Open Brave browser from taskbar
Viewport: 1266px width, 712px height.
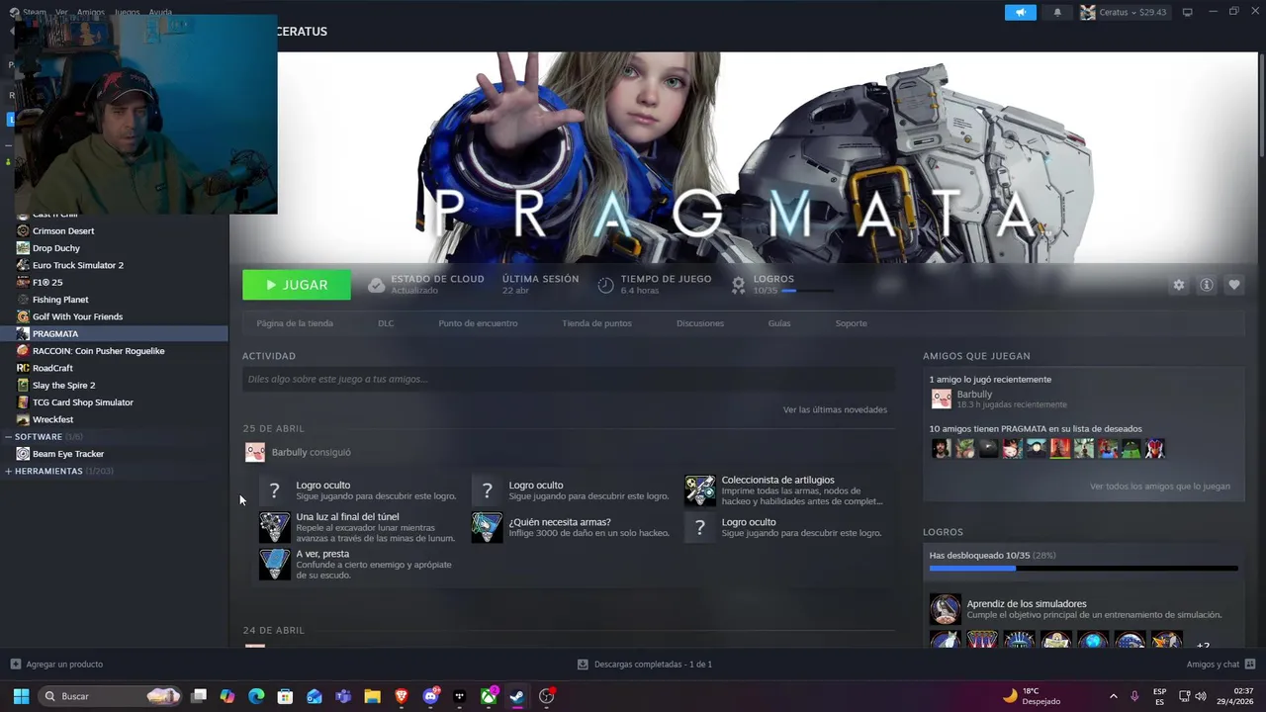click(x=402, y=696)
